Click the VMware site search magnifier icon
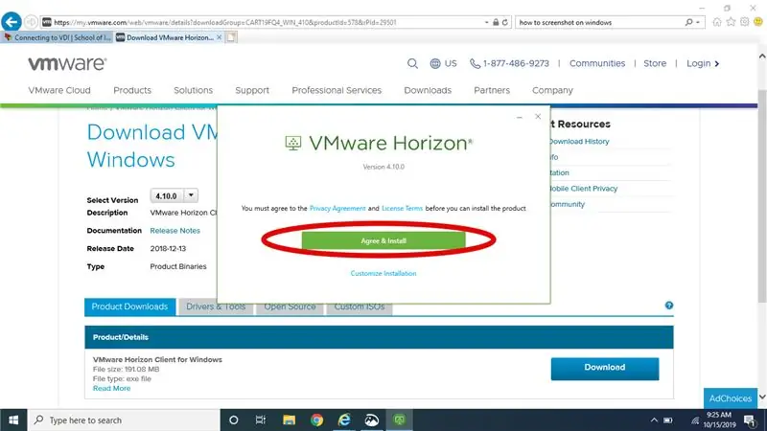767x431 pixels. pyautogui.click(x=412, y=63)
